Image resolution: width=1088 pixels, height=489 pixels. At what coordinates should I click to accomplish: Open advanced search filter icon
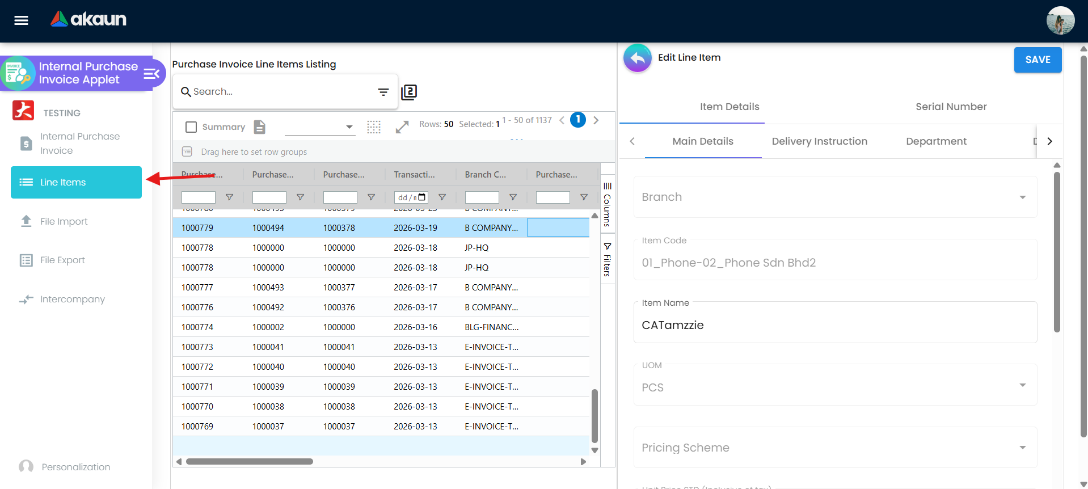[383, 92]
